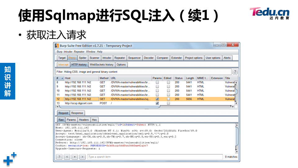298x168 pixels.
Task: Select the Hex view tab
Action: point(94,120)
